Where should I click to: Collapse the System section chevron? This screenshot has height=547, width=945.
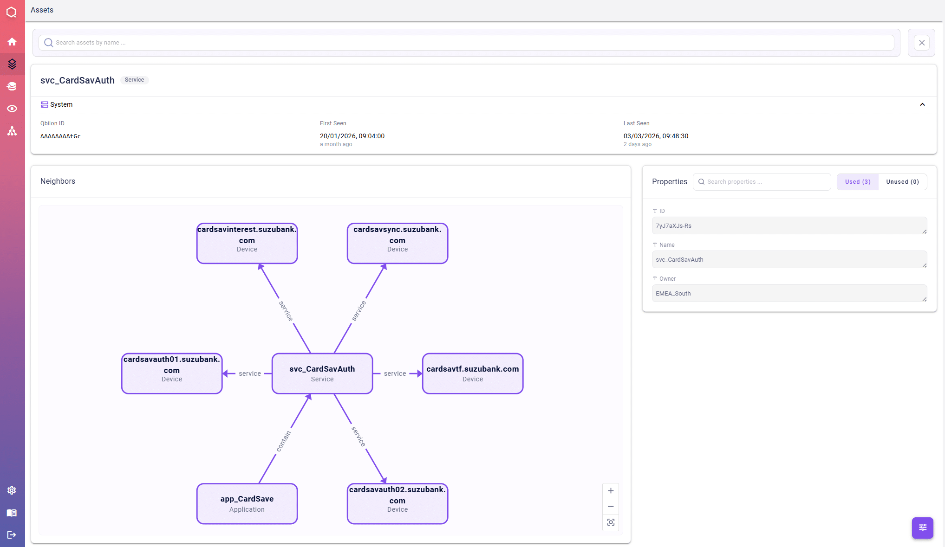922,104
